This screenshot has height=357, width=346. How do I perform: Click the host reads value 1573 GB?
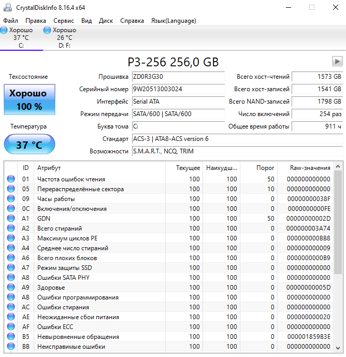[x=317, y=77]
